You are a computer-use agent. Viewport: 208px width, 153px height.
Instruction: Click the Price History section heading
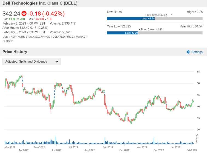click(x=15, y=52)
